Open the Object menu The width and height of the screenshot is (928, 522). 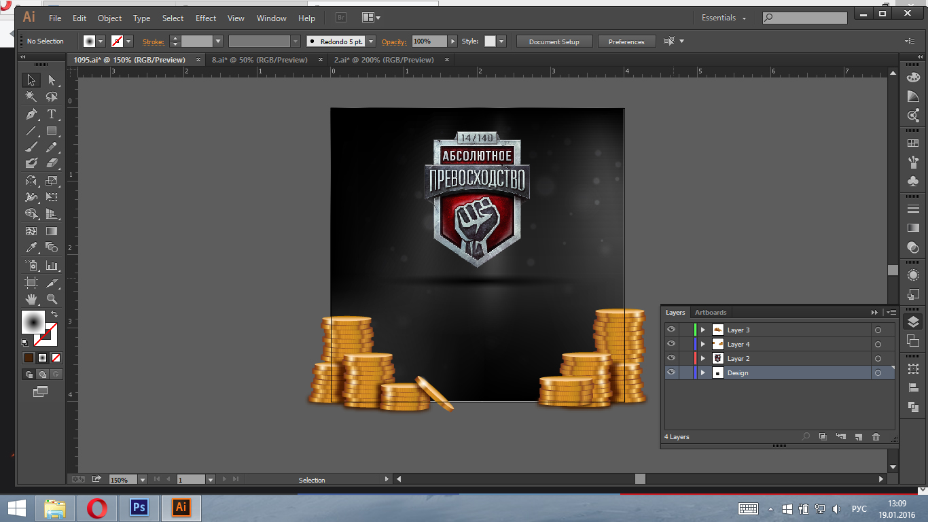click(x=109, y=18)
